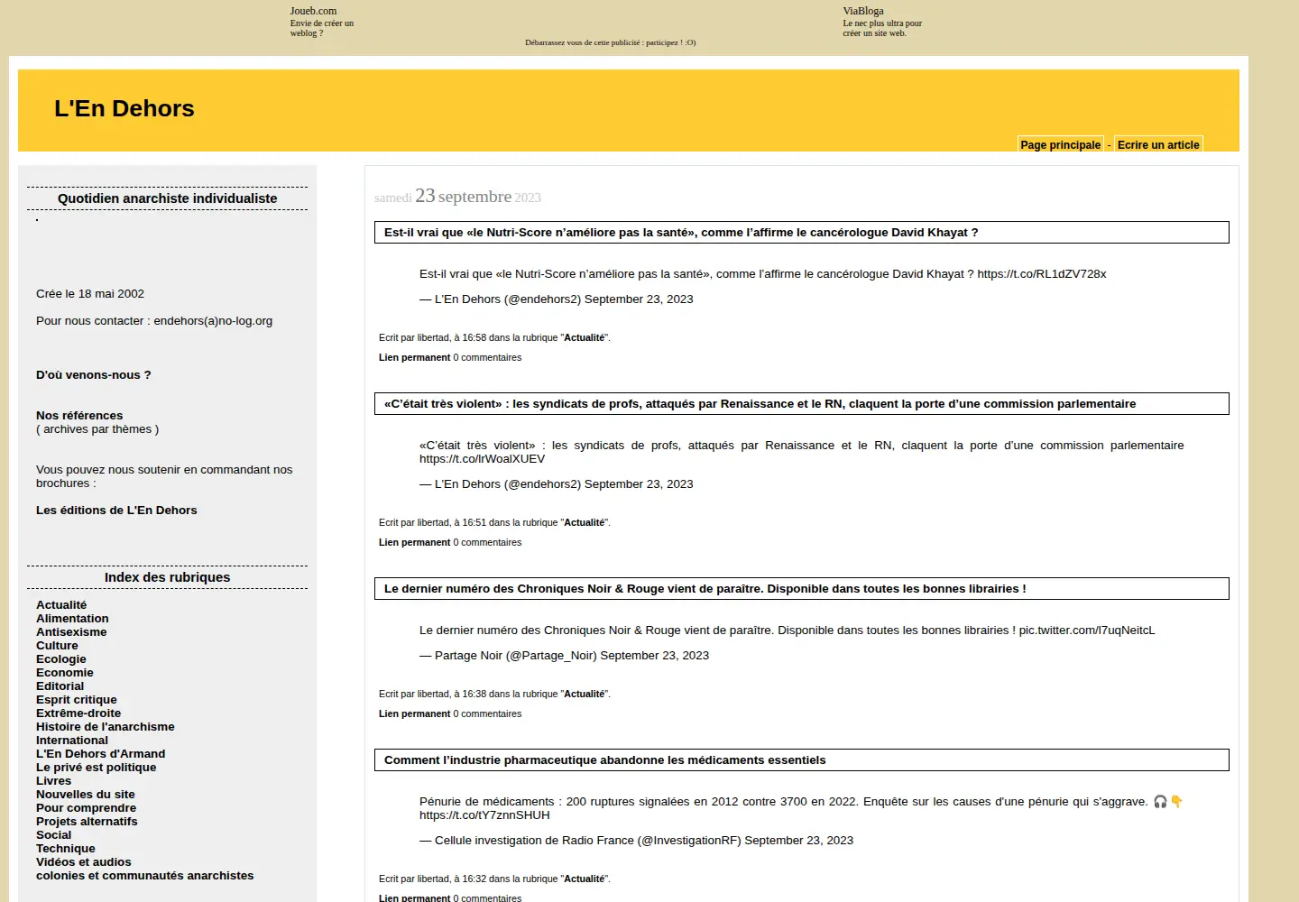Open Nos références link
The width and height of the screenshot is (1299, 902).
79,416
